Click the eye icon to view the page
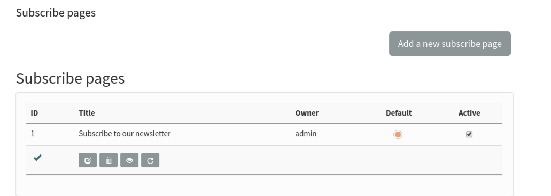The width and height of the screenshot is (551, 196). coord(129,160)
